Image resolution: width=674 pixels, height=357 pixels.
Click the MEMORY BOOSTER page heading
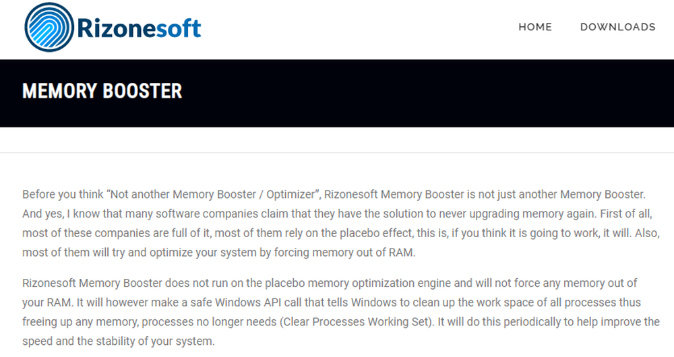(102, 92)
